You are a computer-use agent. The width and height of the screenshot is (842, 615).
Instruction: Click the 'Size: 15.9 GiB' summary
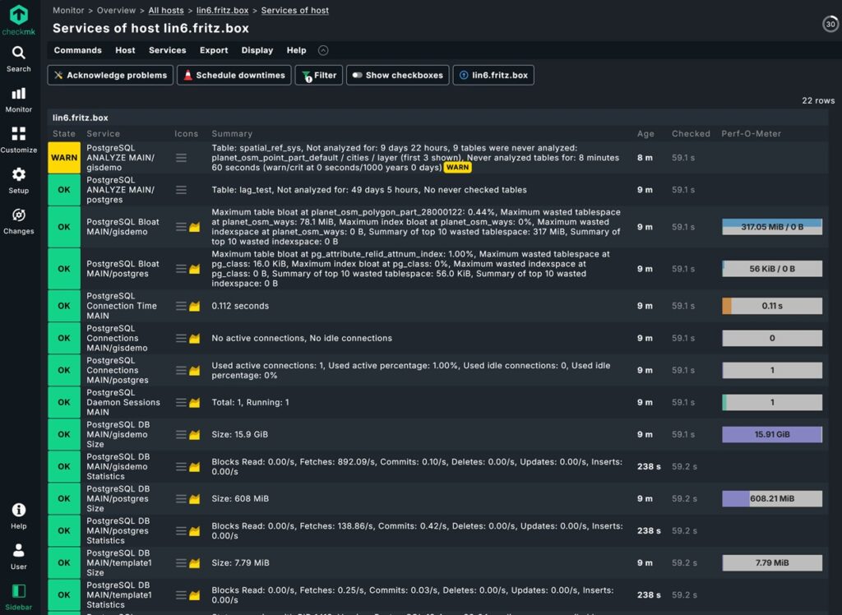tap(239, 434)
